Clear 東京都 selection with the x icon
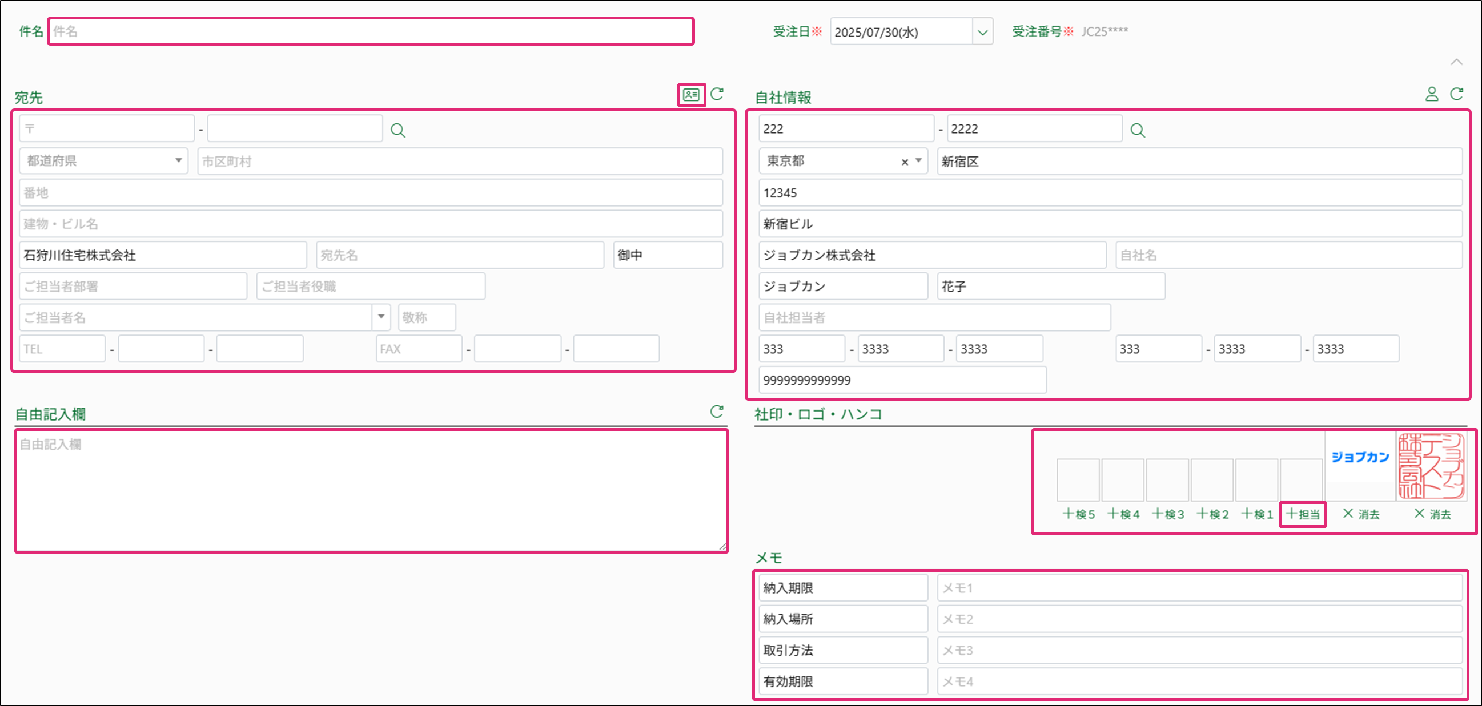1482x706 pixels. click(905, 162)
